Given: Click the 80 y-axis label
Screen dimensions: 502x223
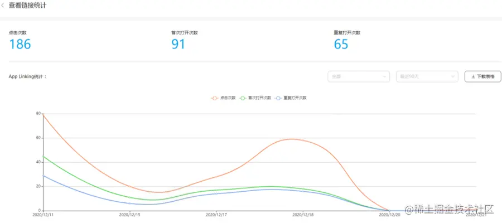Looking at the screenshot, I should point(38,113).
